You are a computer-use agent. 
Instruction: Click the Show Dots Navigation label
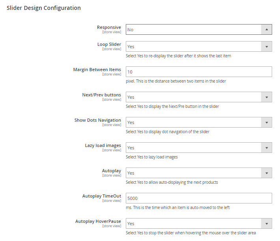click(98, 120)
